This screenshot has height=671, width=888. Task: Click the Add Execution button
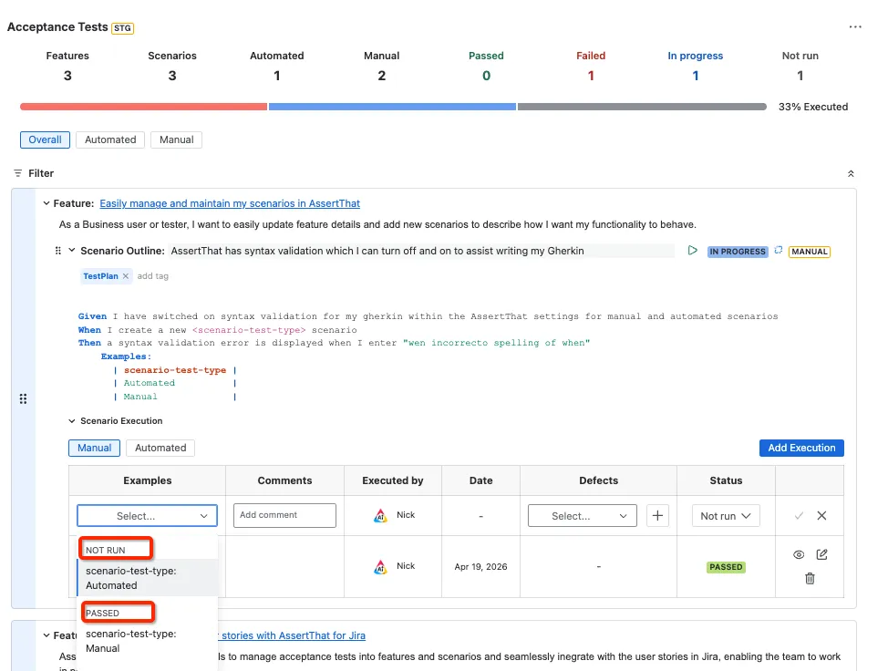tap(801, 448)
